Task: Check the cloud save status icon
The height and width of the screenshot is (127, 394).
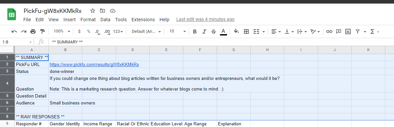Action: 113,11
